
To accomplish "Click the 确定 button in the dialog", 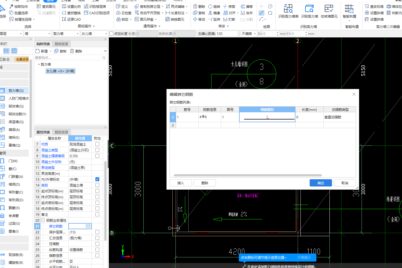I will (321, 183).
